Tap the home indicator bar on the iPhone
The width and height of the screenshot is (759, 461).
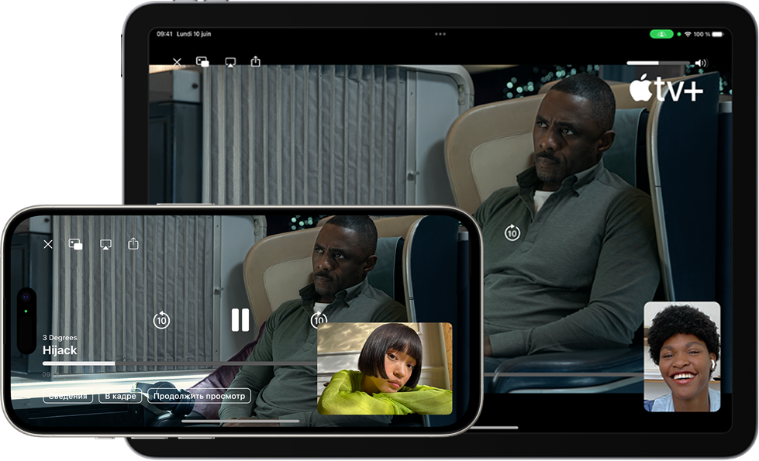click(240, 421)
